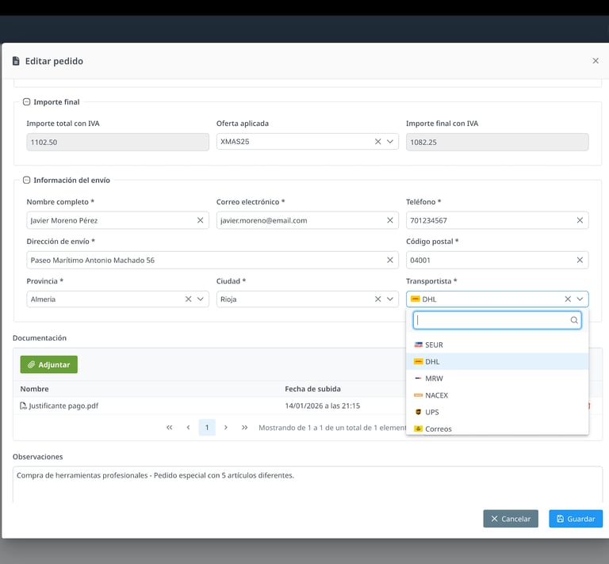The height and width of the screenshot is (564, 609).
Task: Save the order with Guardar
Action: point(576,519)
